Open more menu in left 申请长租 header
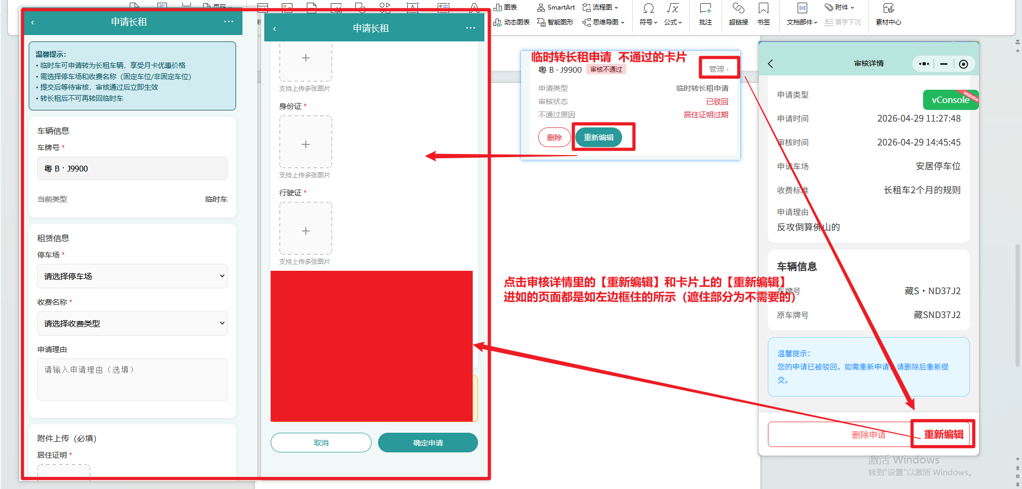1022x489 pixels. pos(229,22)
